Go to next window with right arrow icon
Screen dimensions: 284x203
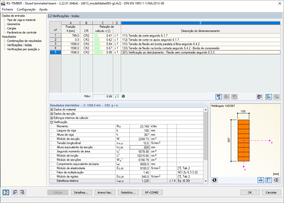coord(22,192)
